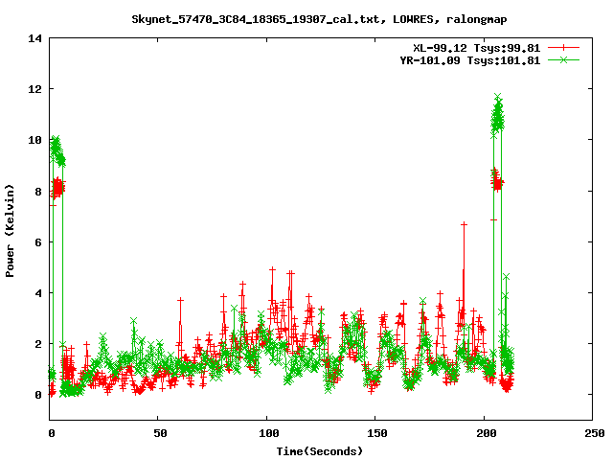613x460 pixels.
Task: Click the red XL legend line sample
Action: (x=563, y=48)
